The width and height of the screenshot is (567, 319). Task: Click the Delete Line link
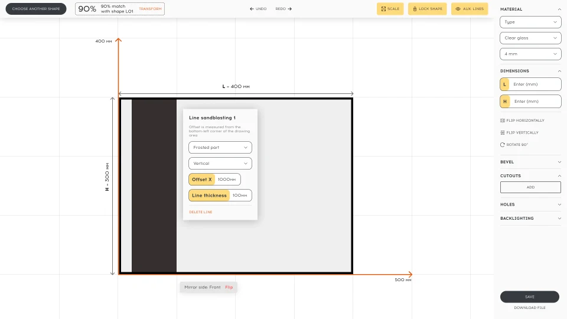click(201, 212)
